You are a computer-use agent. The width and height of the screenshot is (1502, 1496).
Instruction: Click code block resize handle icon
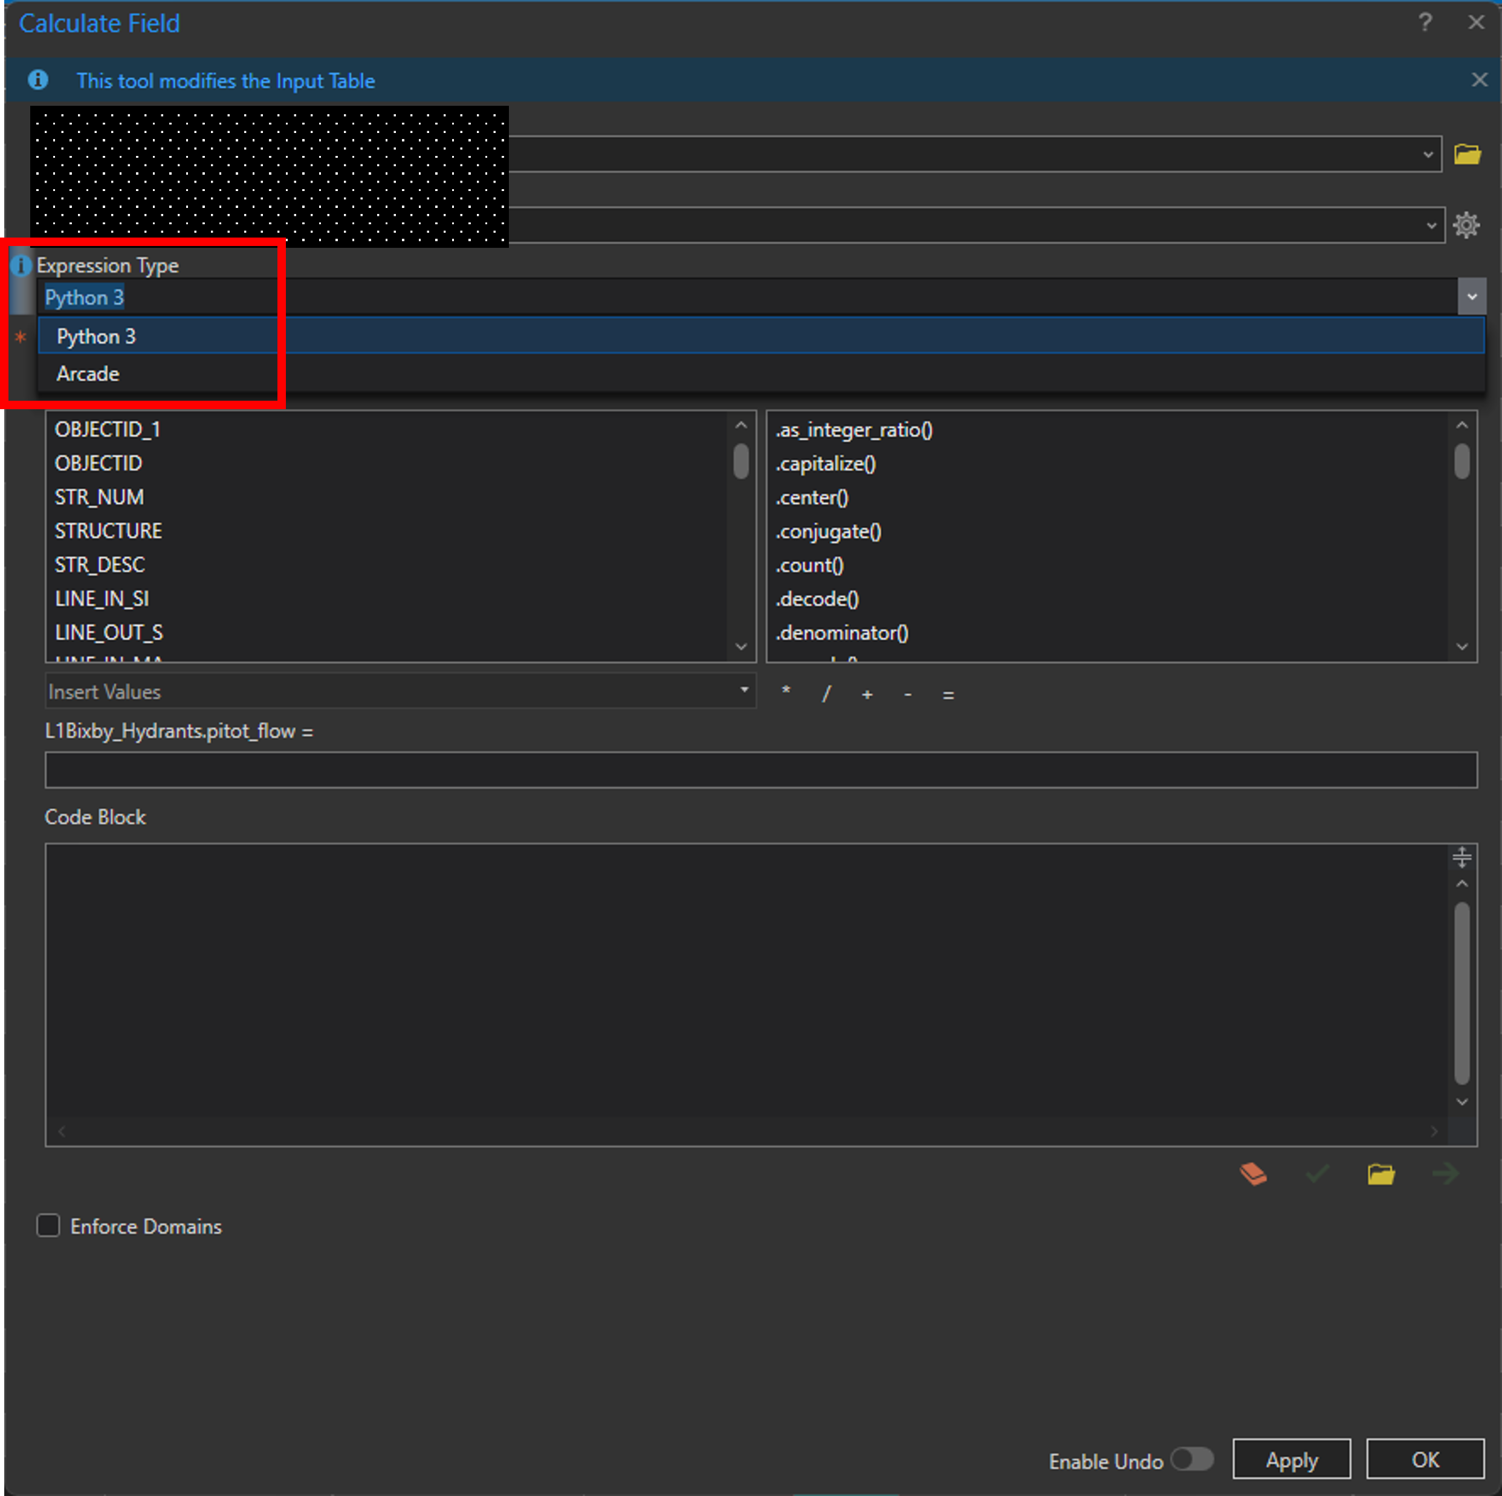click(x=1462, y=857)
